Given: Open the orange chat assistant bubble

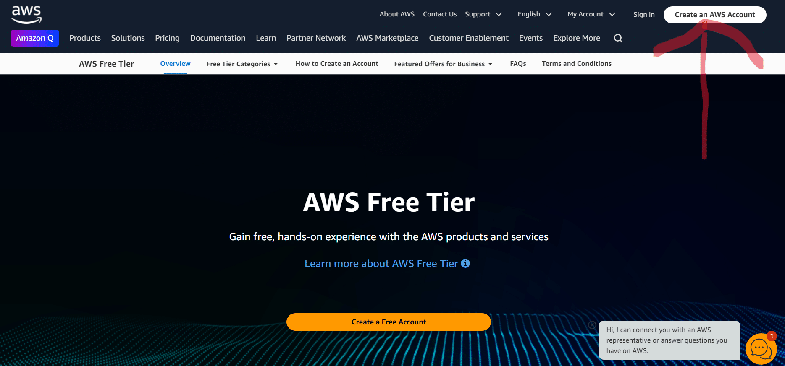Looking at the screenshot, I should (761, 349).
